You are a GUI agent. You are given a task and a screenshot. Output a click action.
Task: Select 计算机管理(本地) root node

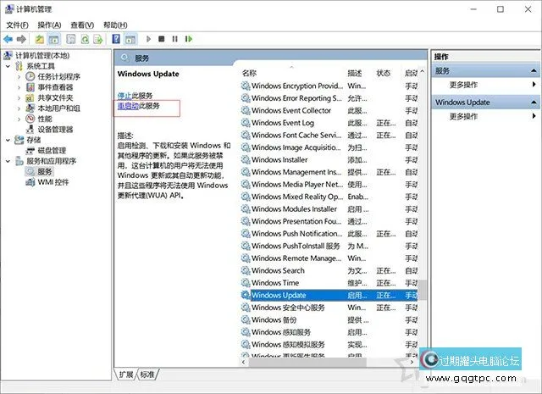(x=42, y=55)
